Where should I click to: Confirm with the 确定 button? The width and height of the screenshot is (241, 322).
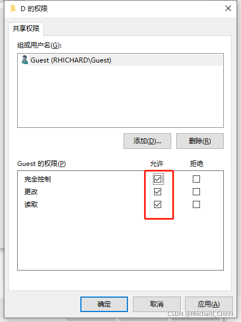click(104, 304)
